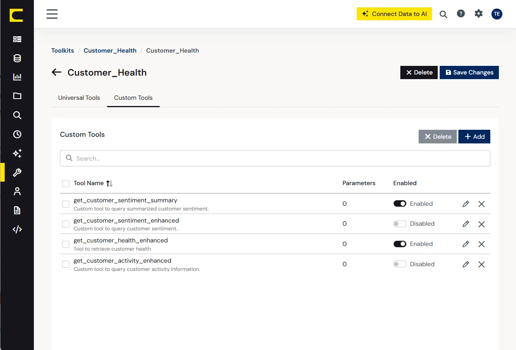Click the top bar search icon
Screen dimensions: 516x350
(x=443, y=14)
